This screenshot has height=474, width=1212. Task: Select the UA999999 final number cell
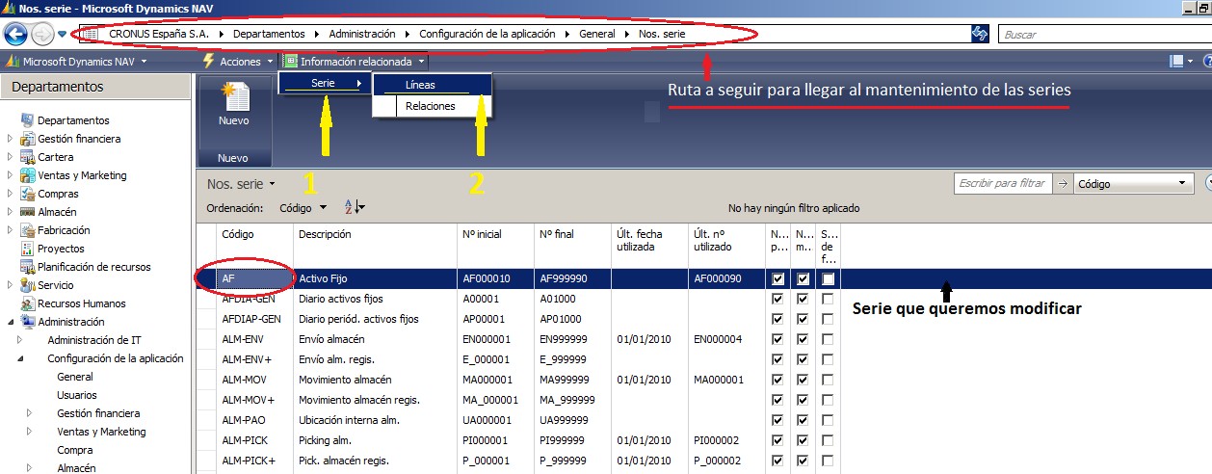572,420
